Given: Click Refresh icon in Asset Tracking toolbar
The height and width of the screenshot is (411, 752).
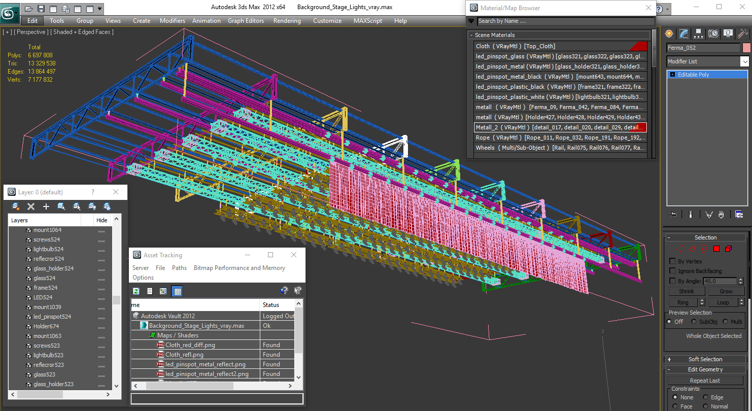Looking at the screenshot, I should click(x=136, y=291).
